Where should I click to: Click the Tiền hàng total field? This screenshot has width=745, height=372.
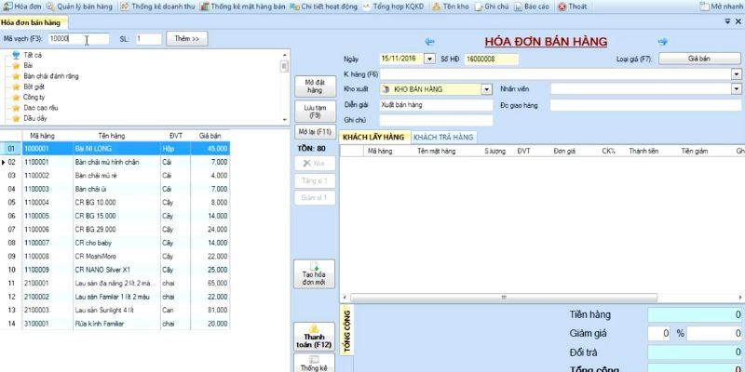[695, 314]
